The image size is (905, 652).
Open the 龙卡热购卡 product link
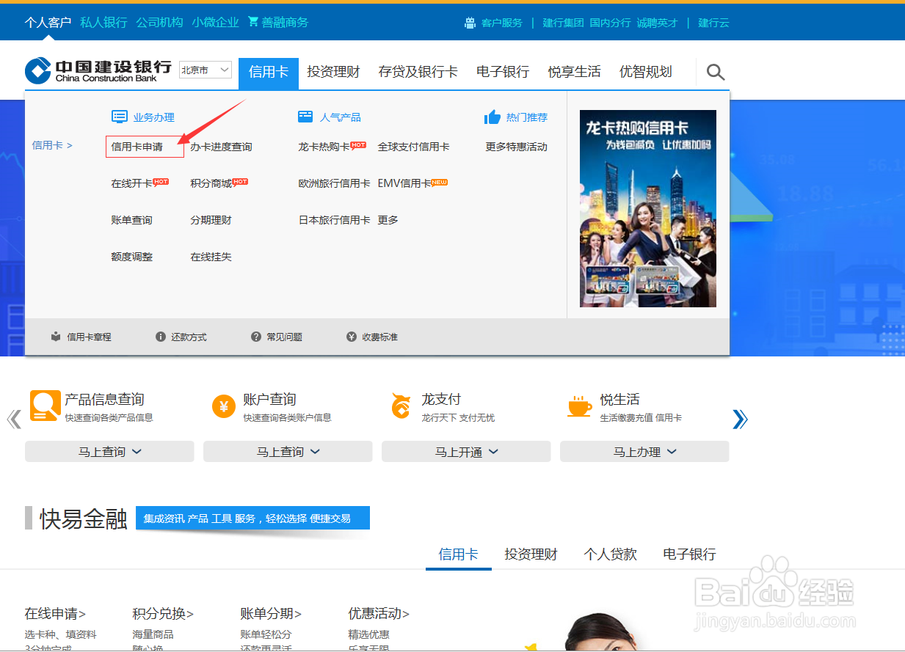(324, 147)
